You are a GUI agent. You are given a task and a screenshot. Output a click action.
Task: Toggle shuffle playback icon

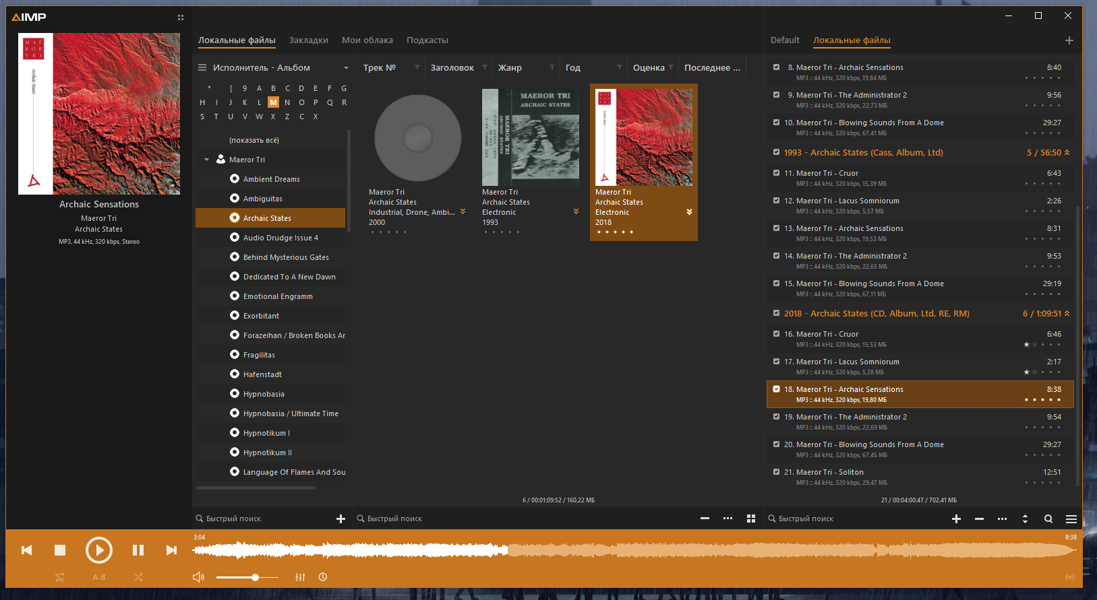click(138, 577)
